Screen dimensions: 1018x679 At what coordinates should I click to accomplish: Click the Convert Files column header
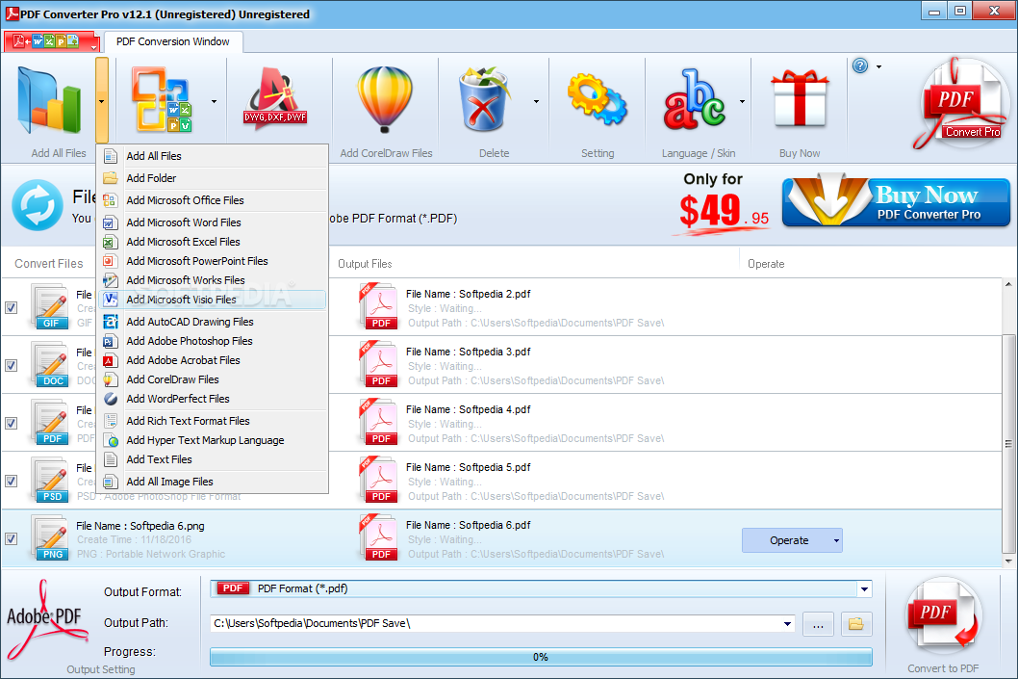[x=49, y=264]
